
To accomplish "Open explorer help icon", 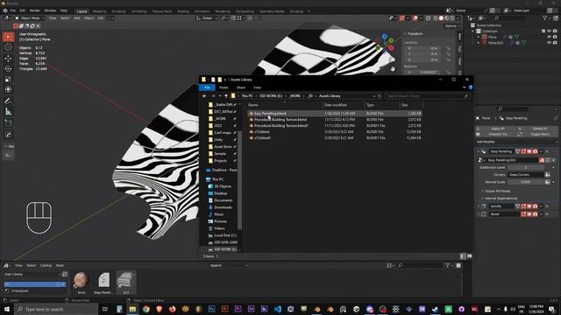I will [x=471, y=87].
